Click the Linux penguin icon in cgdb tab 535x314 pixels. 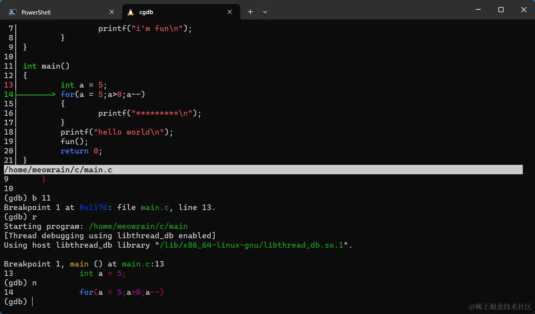coord(131,12)
